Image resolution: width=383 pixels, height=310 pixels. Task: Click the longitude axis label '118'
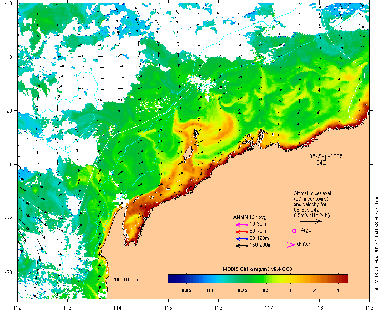tap(319, 308)
